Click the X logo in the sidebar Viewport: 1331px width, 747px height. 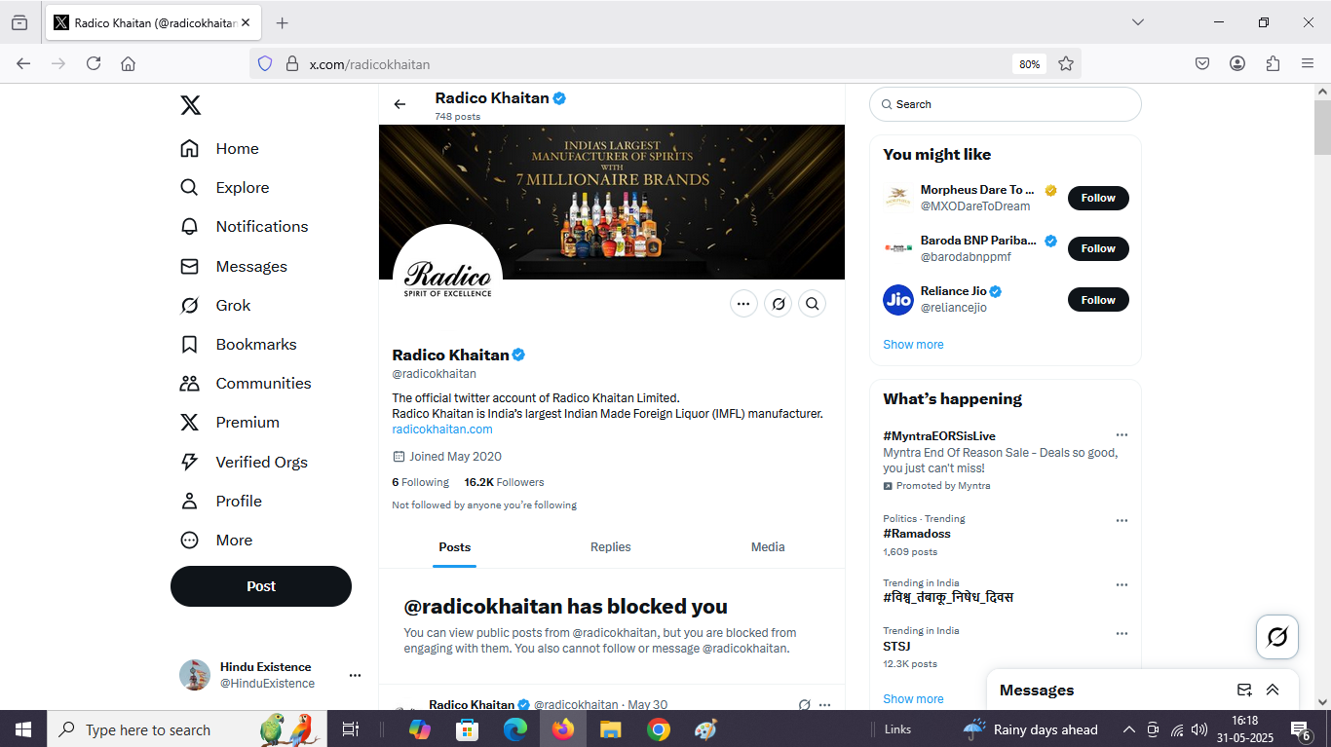tap(191, 105)
